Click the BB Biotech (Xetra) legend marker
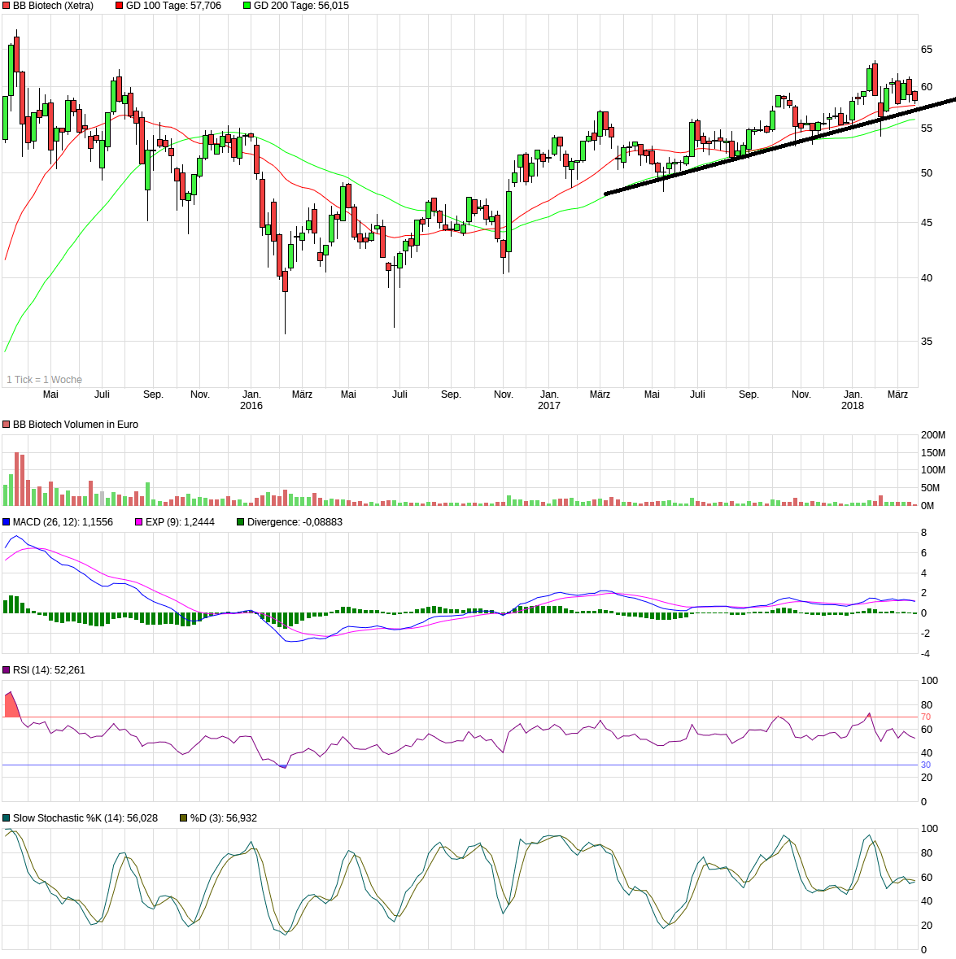Viewport: 956px width, 959px height. [x=7, y=6]
